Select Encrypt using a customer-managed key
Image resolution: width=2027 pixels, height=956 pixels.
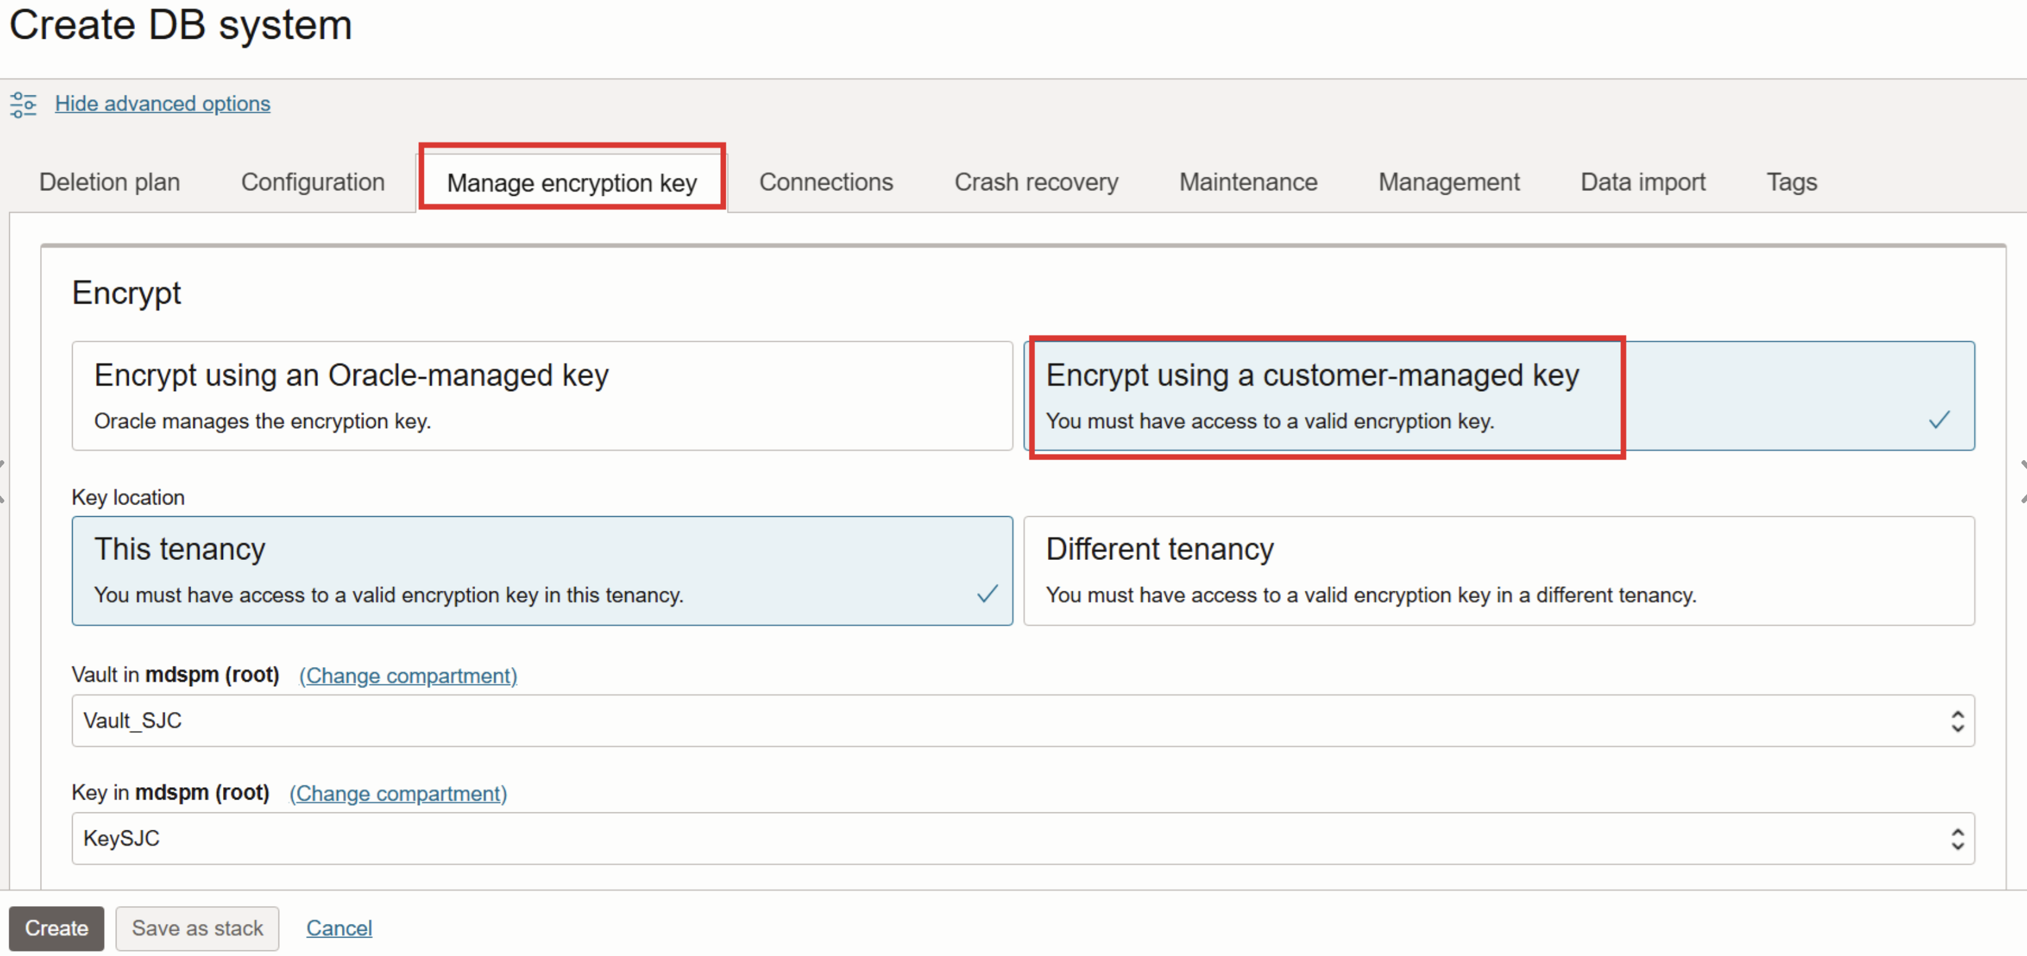pos(1498,396)
